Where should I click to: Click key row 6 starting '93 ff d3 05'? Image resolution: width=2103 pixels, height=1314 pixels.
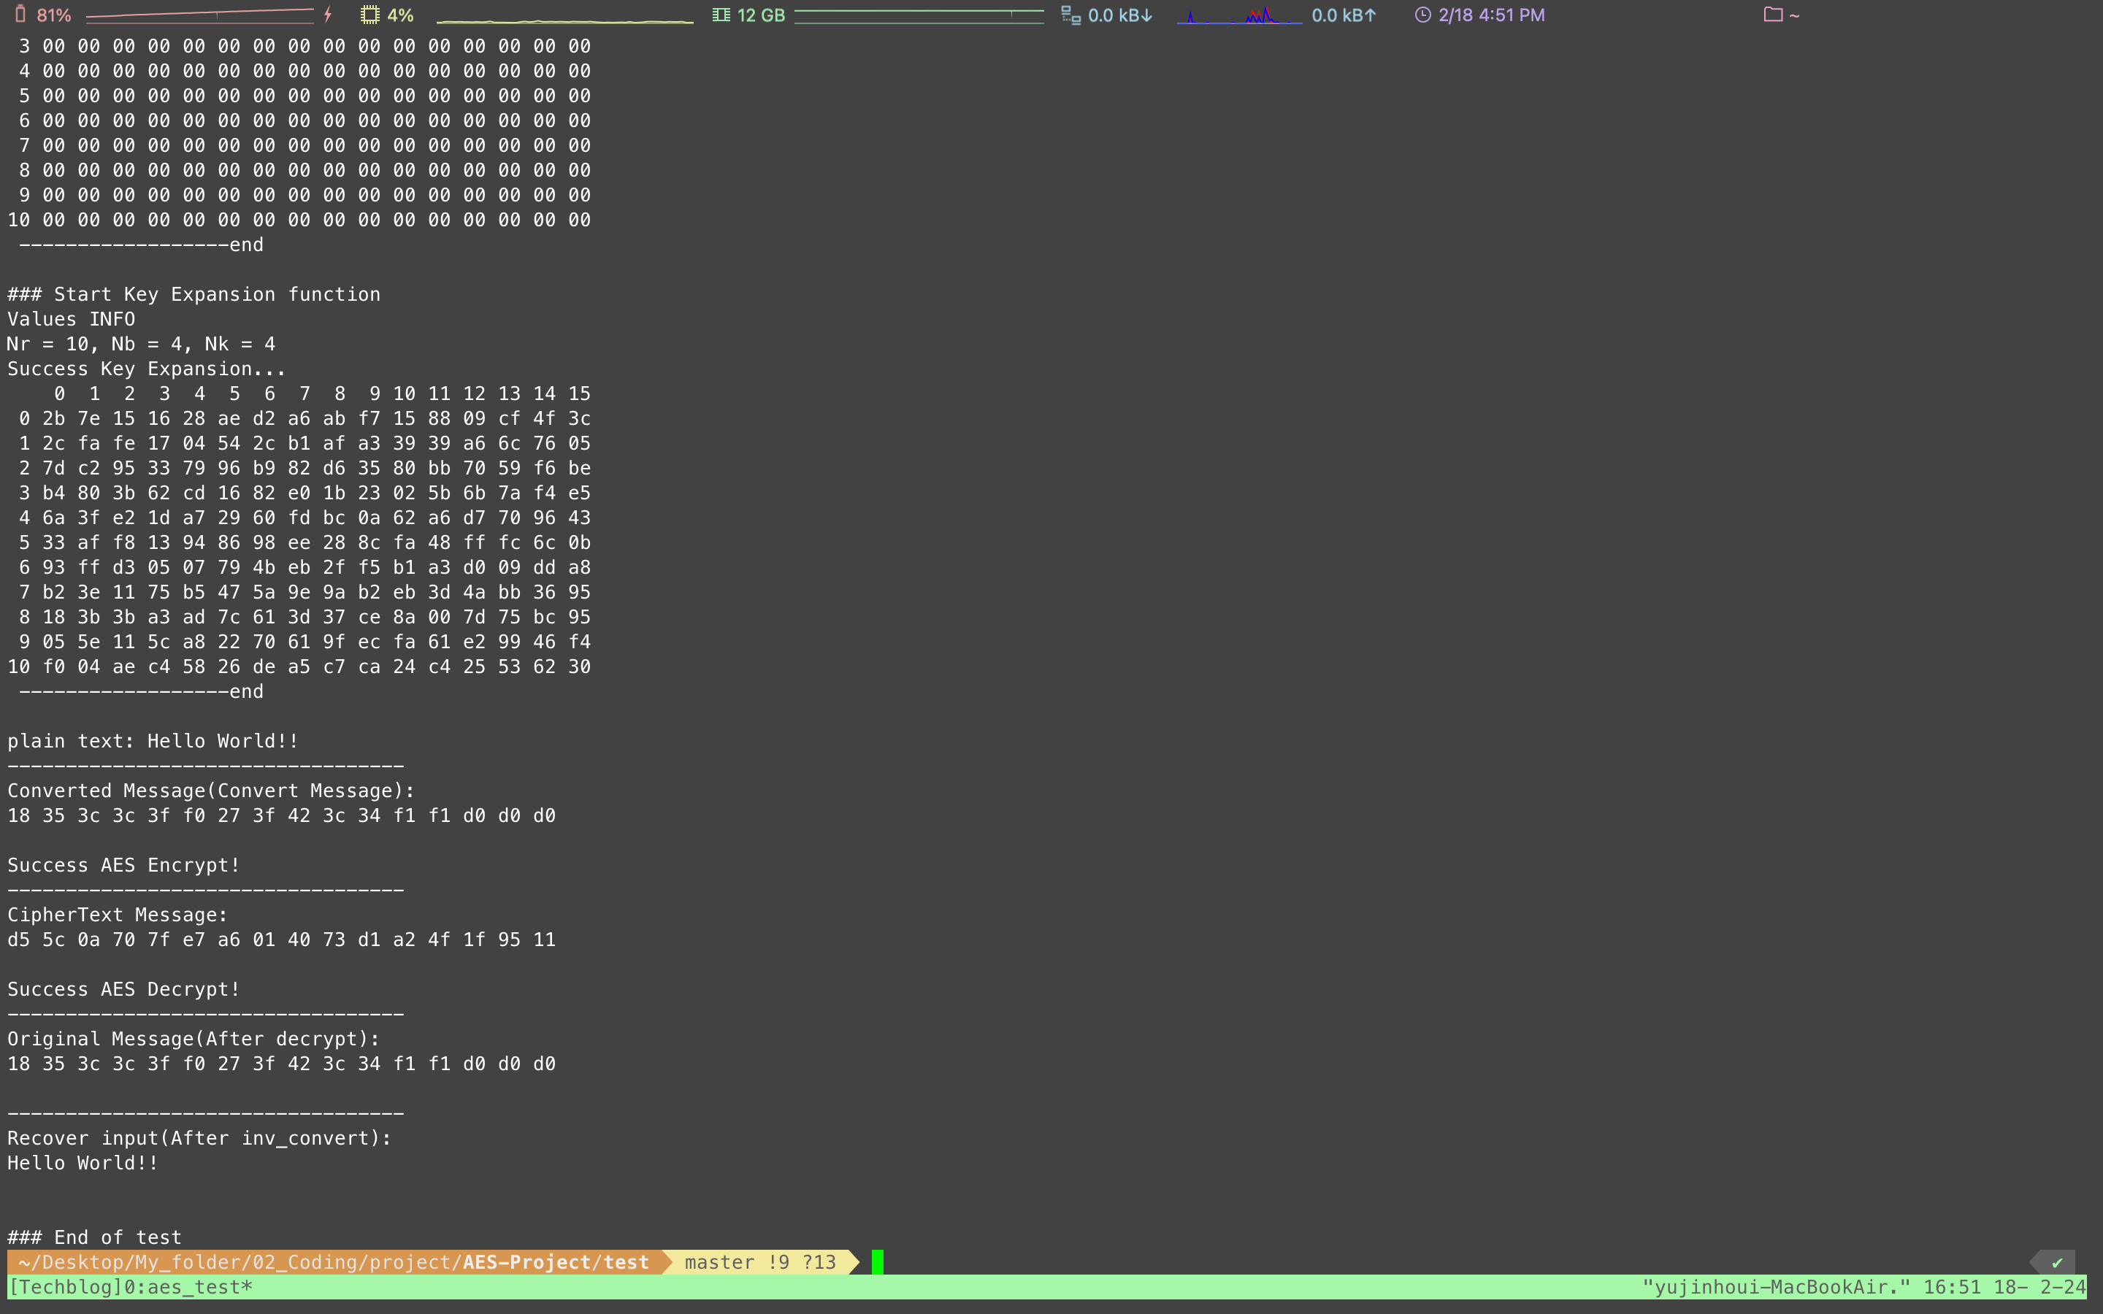pyautogui.click(x=305, y=566)
